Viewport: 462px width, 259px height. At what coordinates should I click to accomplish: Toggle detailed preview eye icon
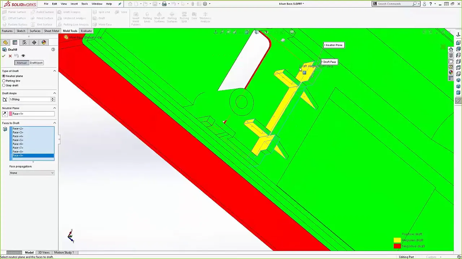[23, 56]
